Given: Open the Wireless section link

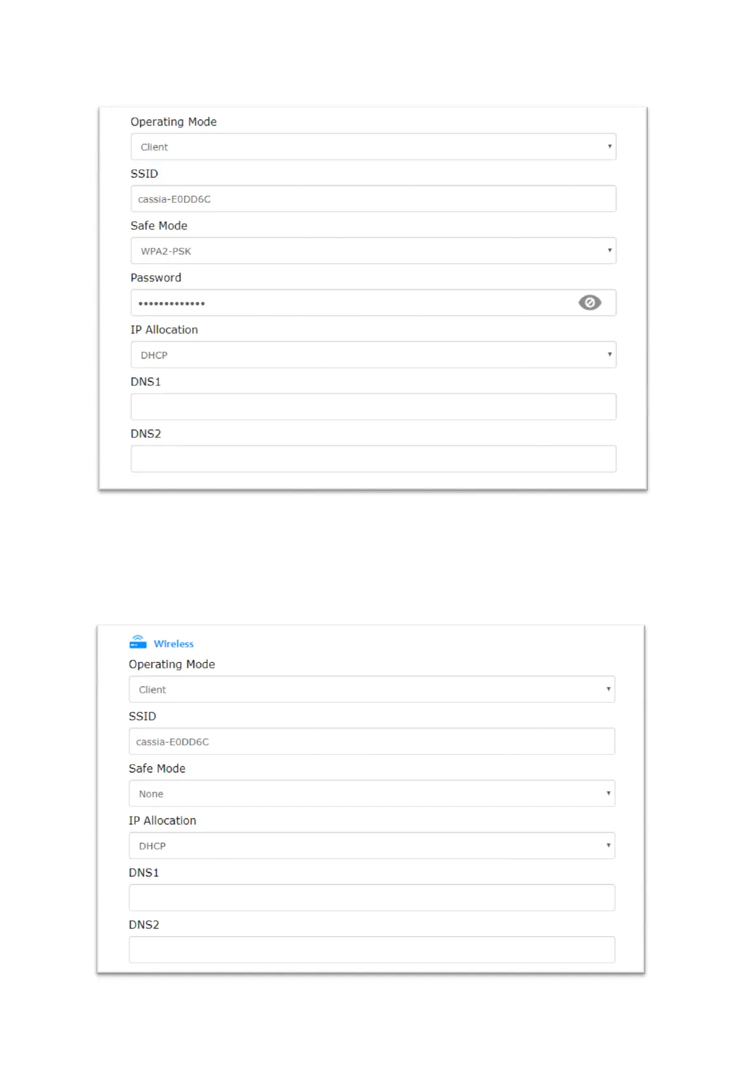Looking at the screenshot, I should (174, 644).
